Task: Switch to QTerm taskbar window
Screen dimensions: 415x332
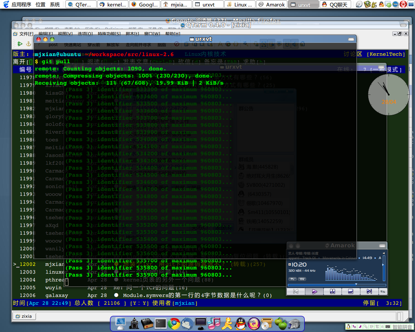Action: tap(81, 5)
